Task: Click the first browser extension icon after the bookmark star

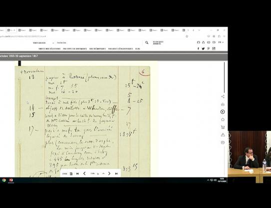Action: (209, 36)
